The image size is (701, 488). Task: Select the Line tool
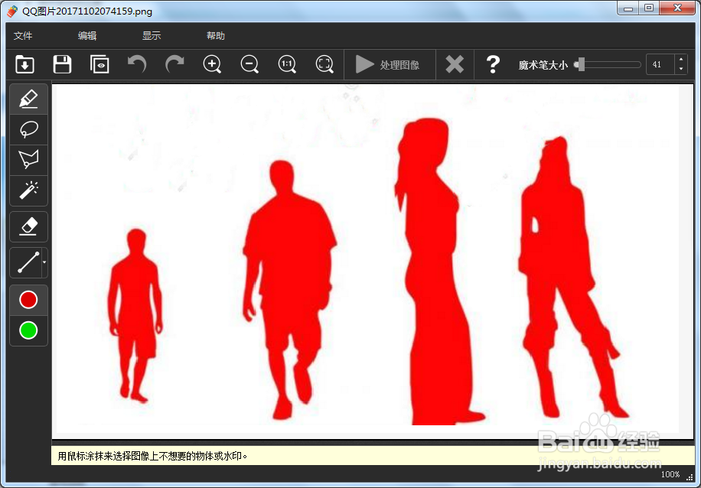26,262
